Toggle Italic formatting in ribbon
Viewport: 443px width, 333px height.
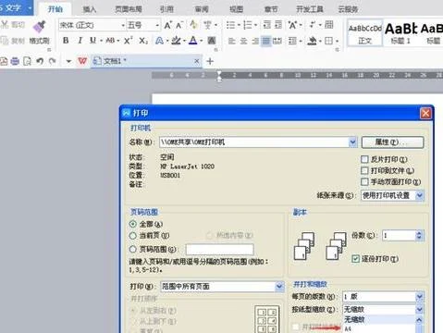[80, 41]
